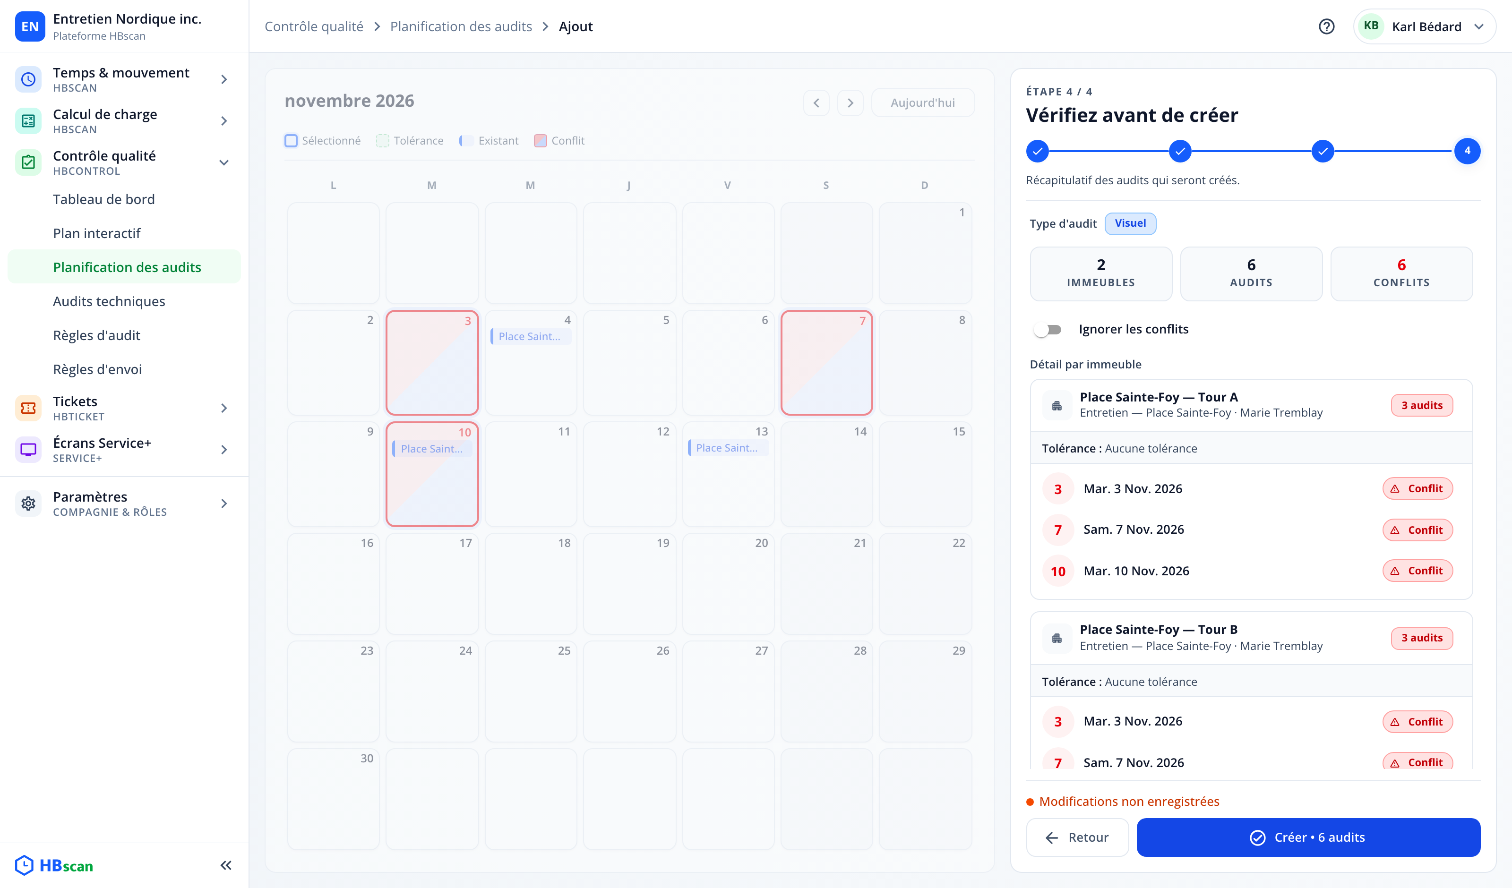Collapse sidebar with double chevron icon

click(225, 865)
